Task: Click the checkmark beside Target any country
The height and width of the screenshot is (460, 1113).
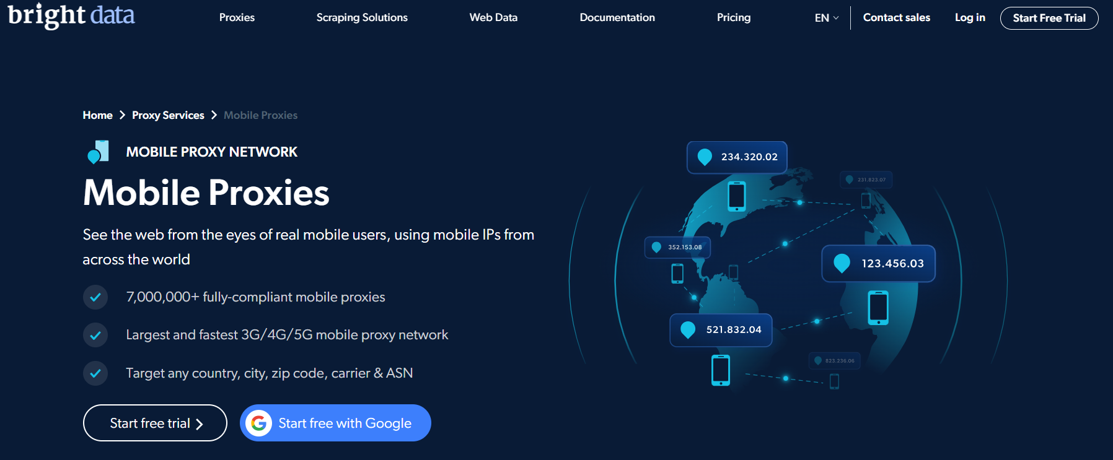Action: [95, 373]
